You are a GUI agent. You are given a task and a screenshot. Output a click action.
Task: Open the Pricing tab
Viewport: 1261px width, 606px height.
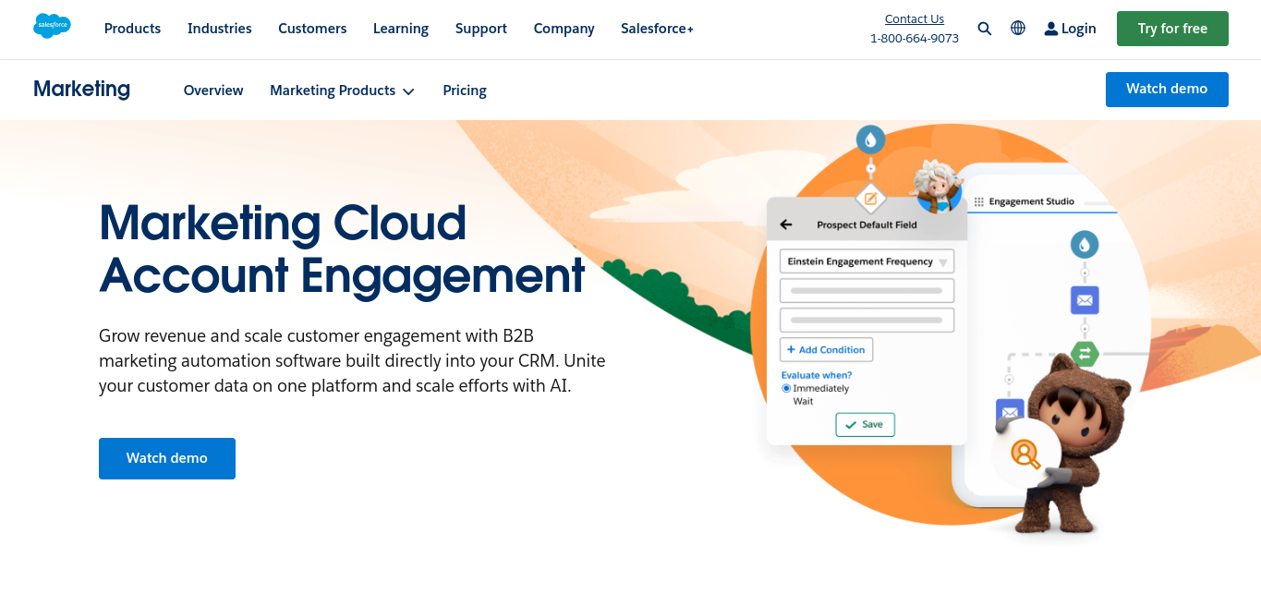(x=465, y=91)
